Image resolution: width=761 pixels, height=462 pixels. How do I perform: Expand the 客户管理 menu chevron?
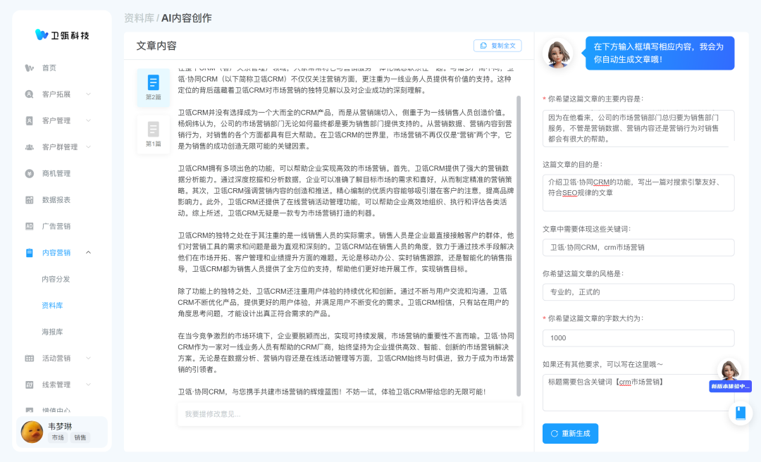click(88, 120)
